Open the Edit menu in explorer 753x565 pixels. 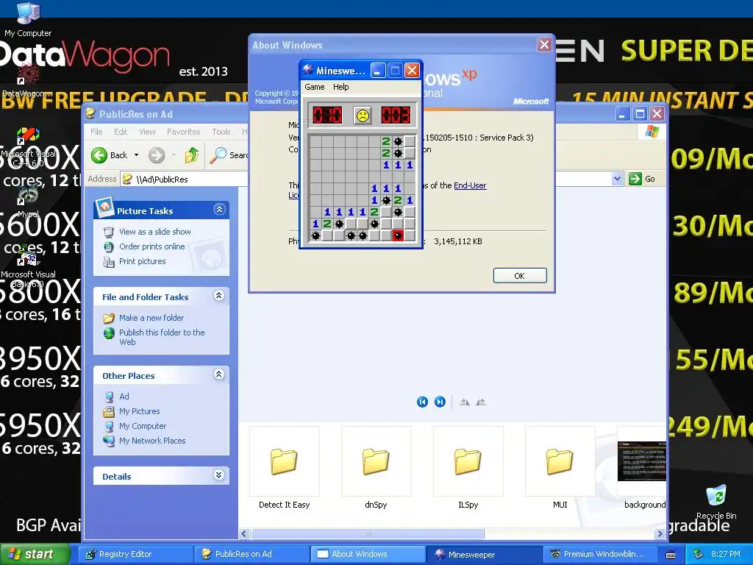[x=121, y=132]
